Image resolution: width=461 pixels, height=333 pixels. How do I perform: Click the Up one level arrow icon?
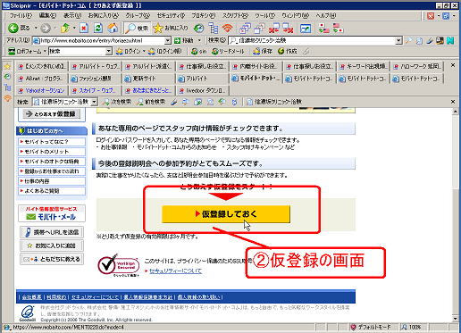65,28
